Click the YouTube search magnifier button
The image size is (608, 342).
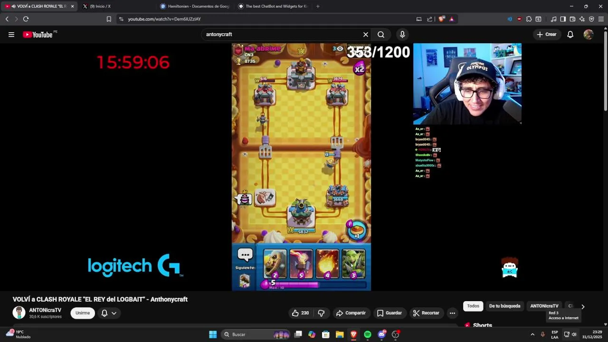click(381, 34)
